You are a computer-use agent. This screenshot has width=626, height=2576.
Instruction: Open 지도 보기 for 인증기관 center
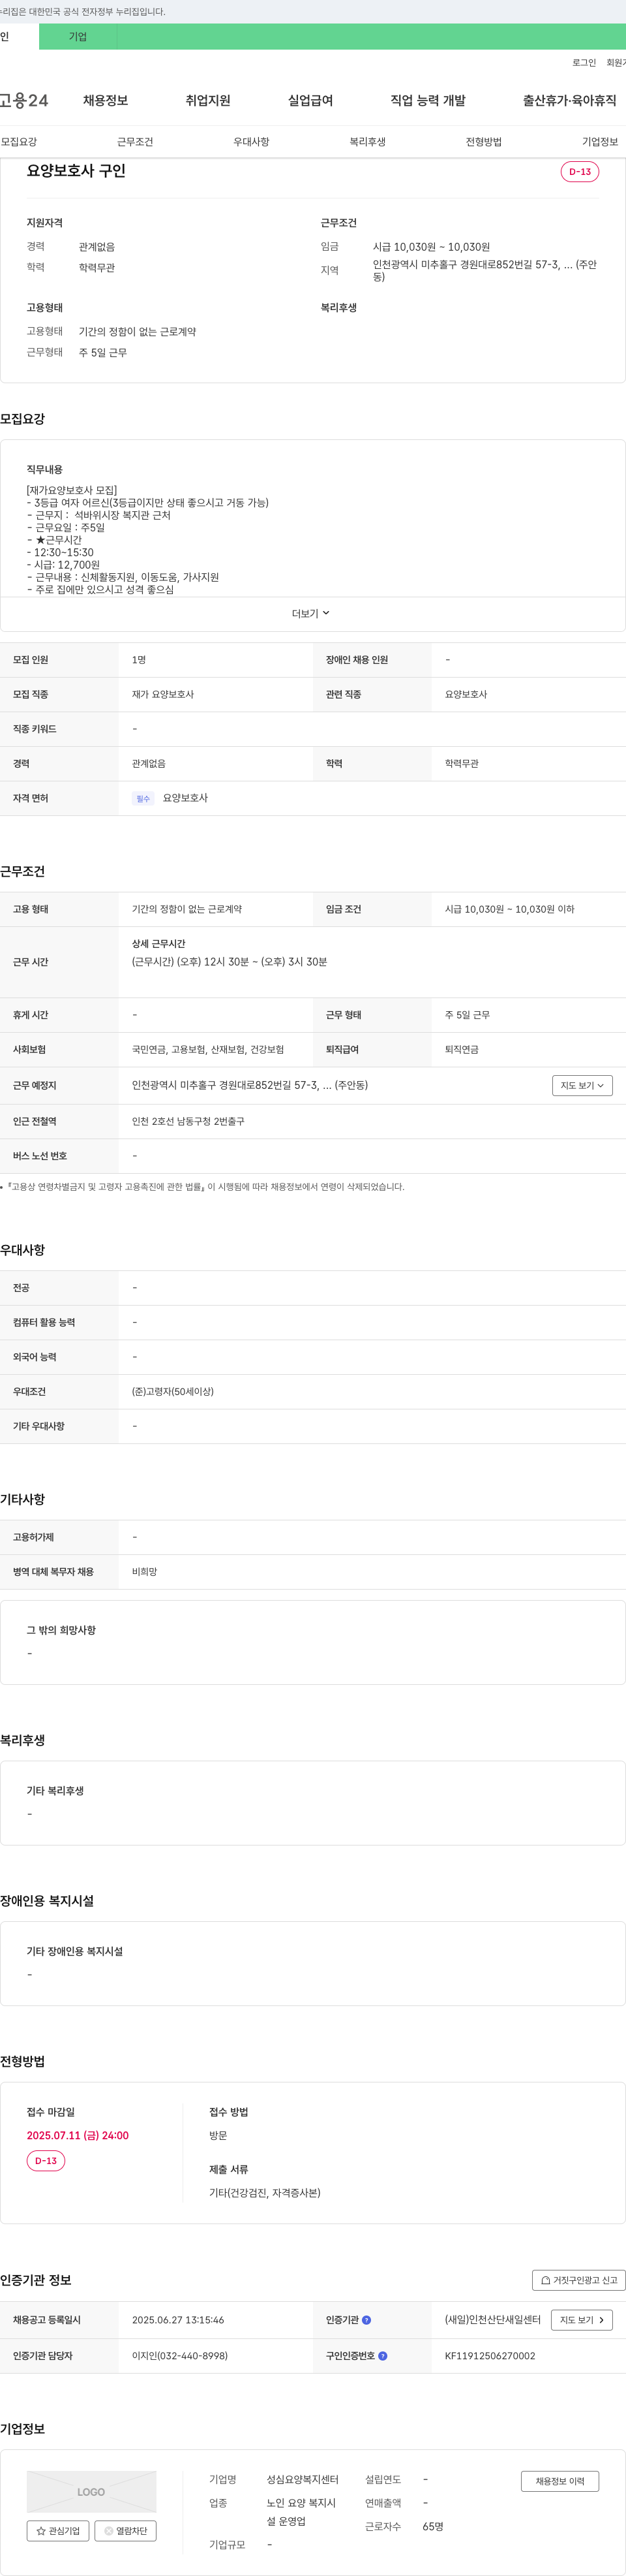pyautogui.click(x=582, y=2320)
